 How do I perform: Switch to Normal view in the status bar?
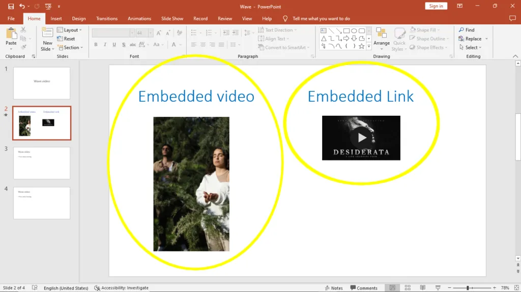point(392,288)
